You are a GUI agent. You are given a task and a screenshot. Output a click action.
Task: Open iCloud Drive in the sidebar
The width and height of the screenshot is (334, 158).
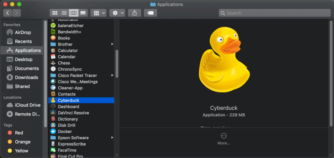coord(21,105)
